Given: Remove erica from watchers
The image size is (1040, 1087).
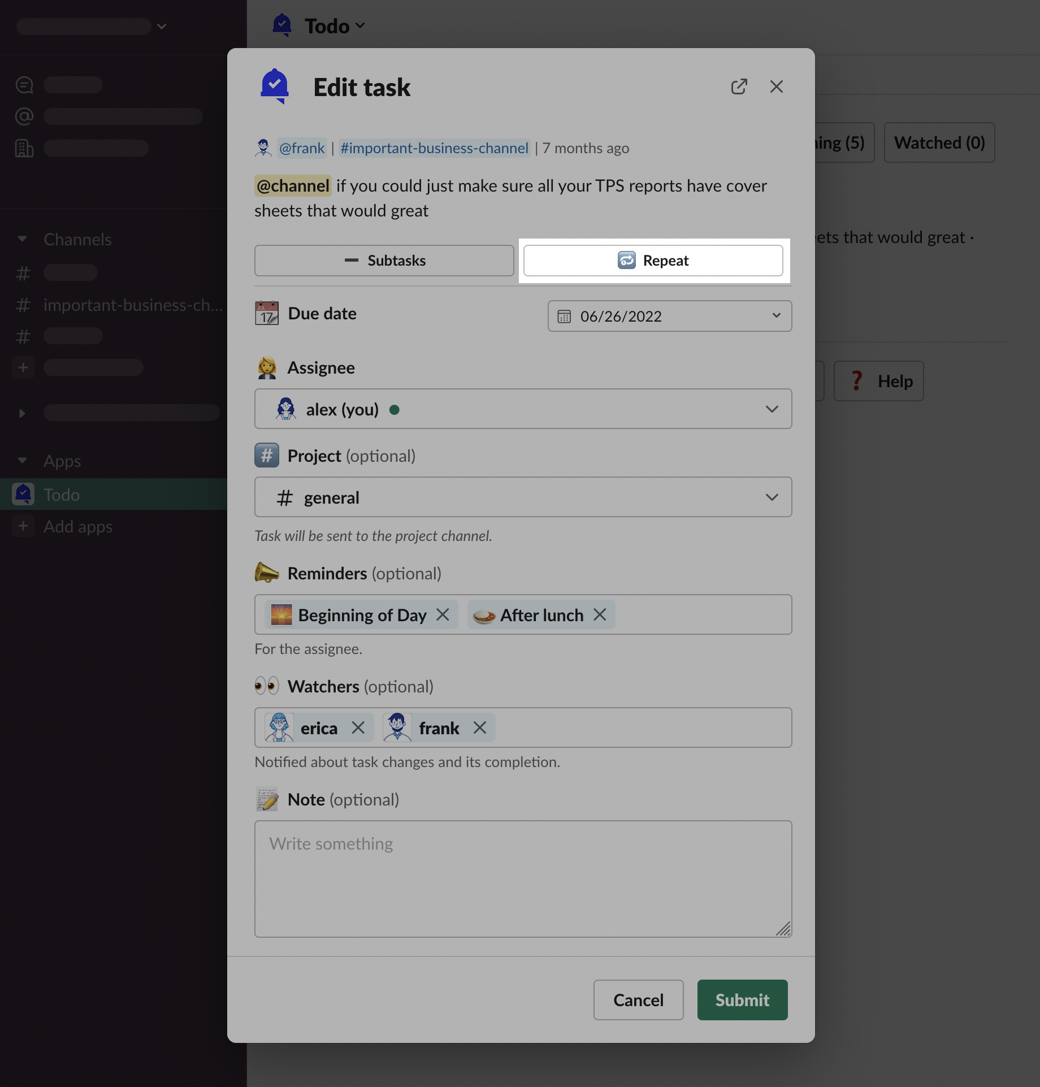Looking at the screenshot, I should [x=358, y=727].
